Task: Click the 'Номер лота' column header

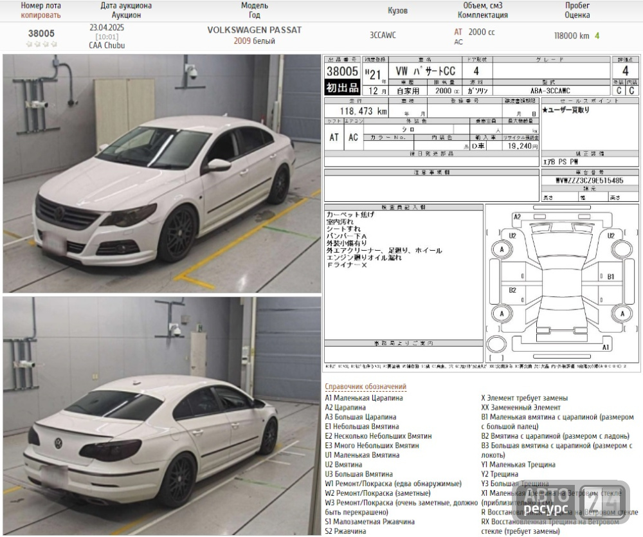Action: coord(41,6)
